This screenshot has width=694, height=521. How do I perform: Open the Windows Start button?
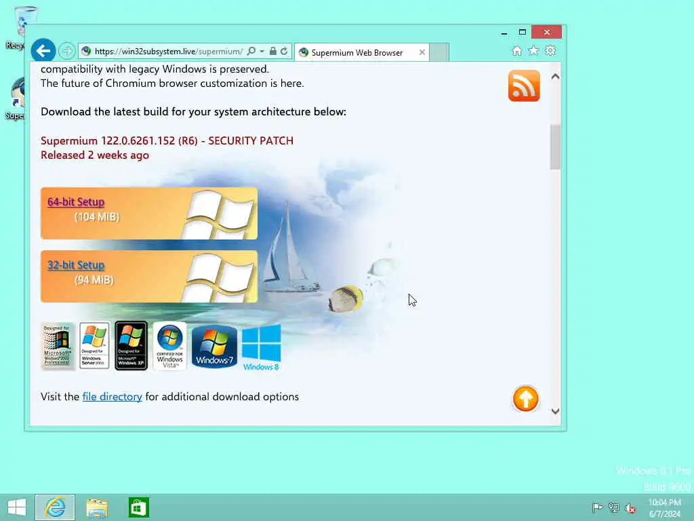tap(17, 507)
